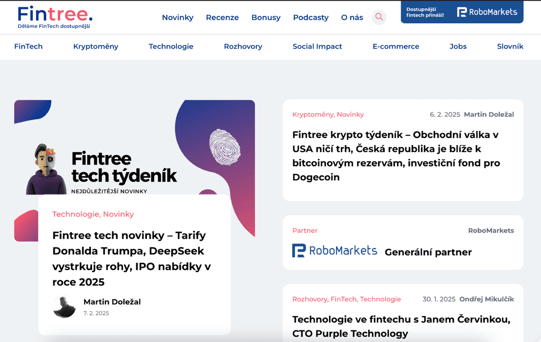
Task: Open the Podcasty section
Action: 311,17
